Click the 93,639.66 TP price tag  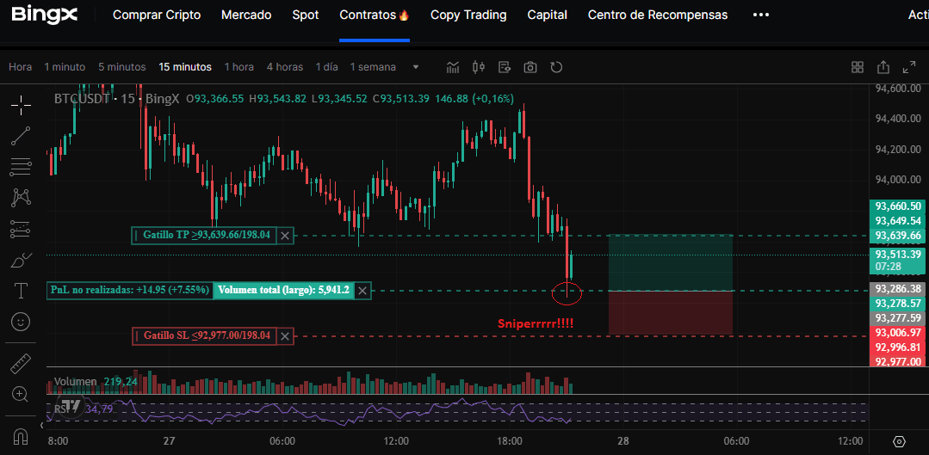[x=898, y=236]
